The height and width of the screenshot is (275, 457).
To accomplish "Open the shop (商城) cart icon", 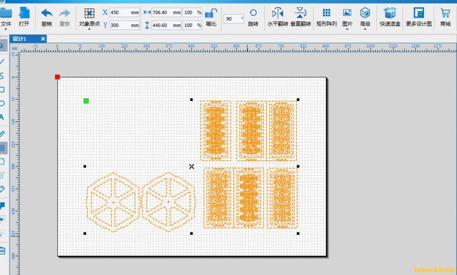I will 445,13.
